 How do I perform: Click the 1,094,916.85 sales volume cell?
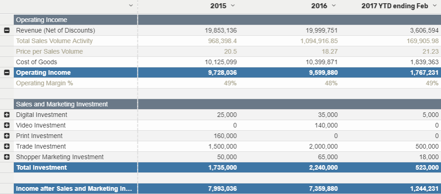(319, 41)
